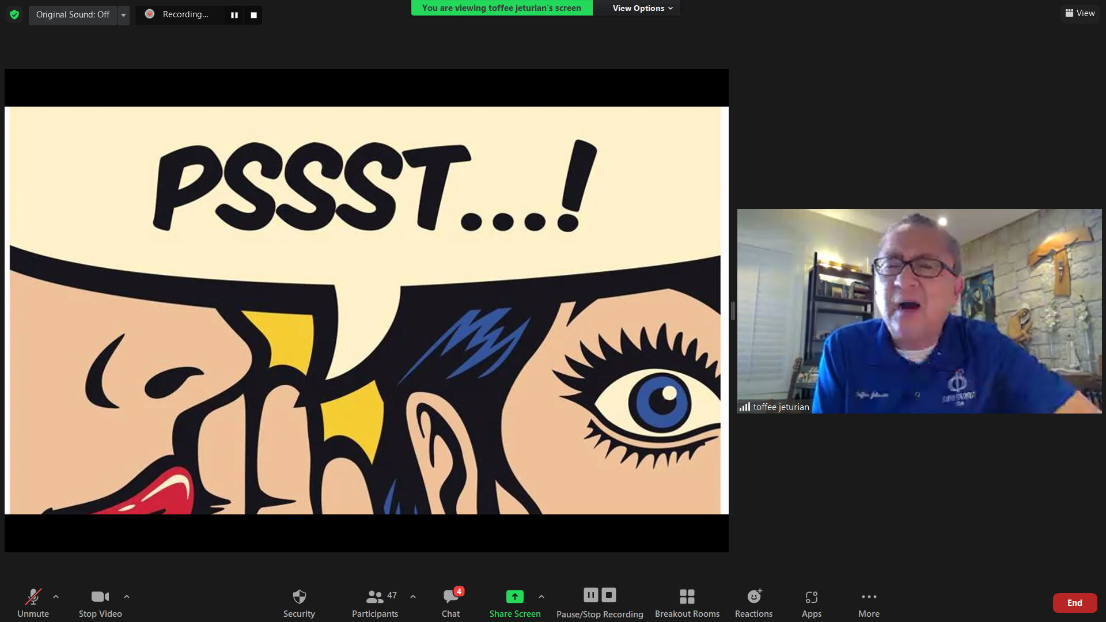
Task: Open the Apps panel
Action: click(812, 602)
